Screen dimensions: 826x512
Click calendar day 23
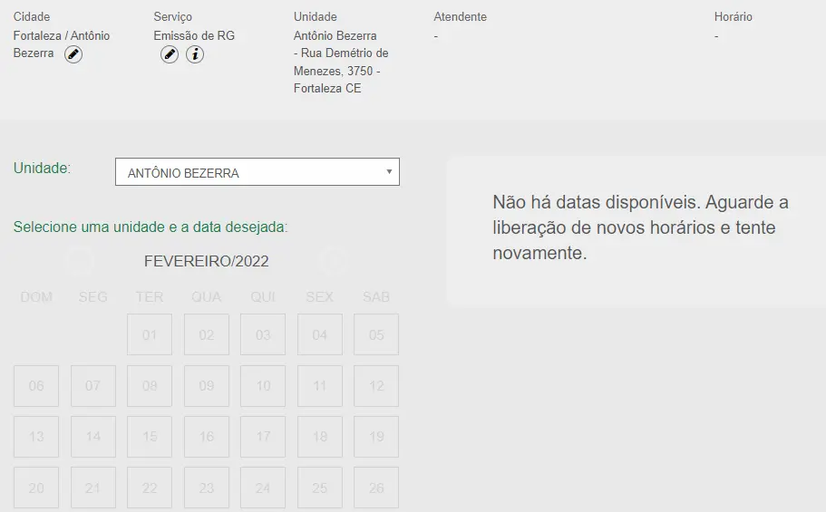(207, 488)
